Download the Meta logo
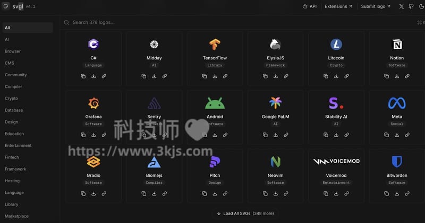Image resolution: width=425 pixels, height=223 pixels. (397, 135)
